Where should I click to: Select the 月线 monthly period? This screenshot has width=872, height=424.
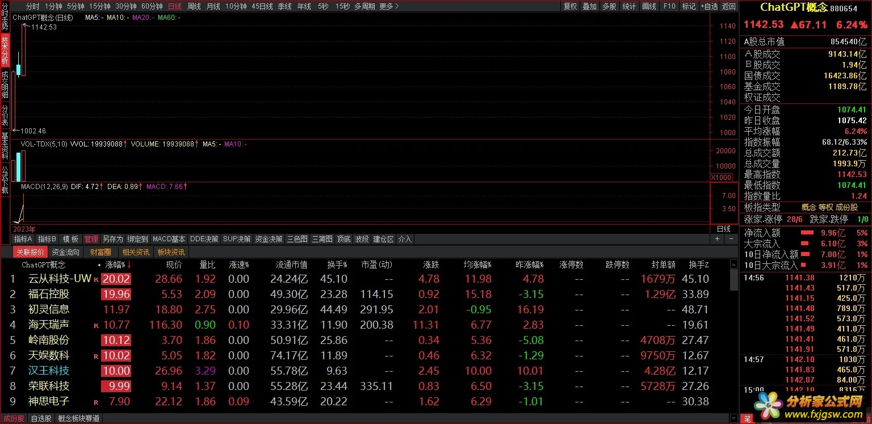pos(213,6)
